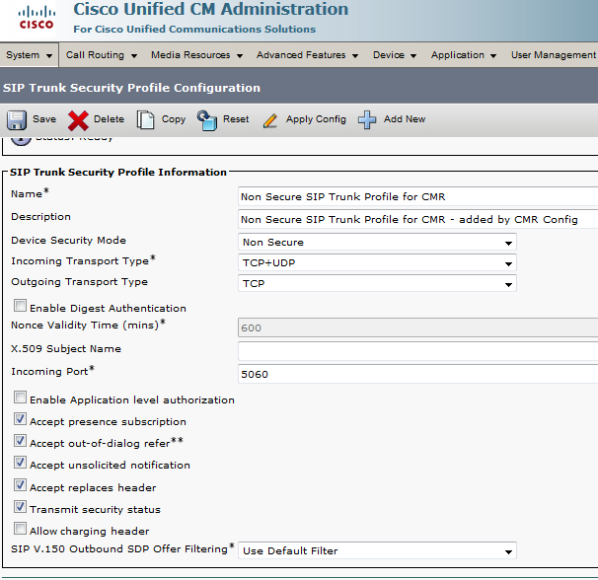Viewport: 598px width, 580px height.
Task: Open Outgoing Transport Type dropdown
Action: pos(377,283)
